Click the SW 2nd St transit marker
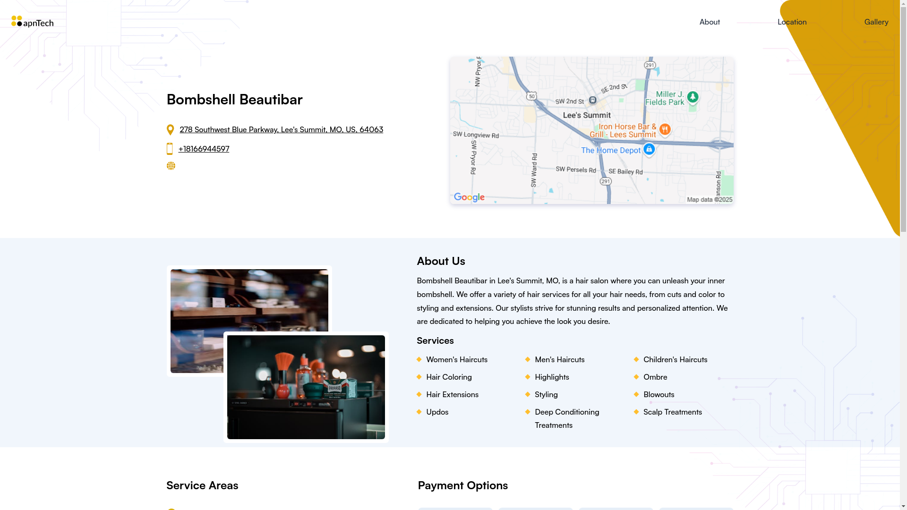 tap(593, 100)
